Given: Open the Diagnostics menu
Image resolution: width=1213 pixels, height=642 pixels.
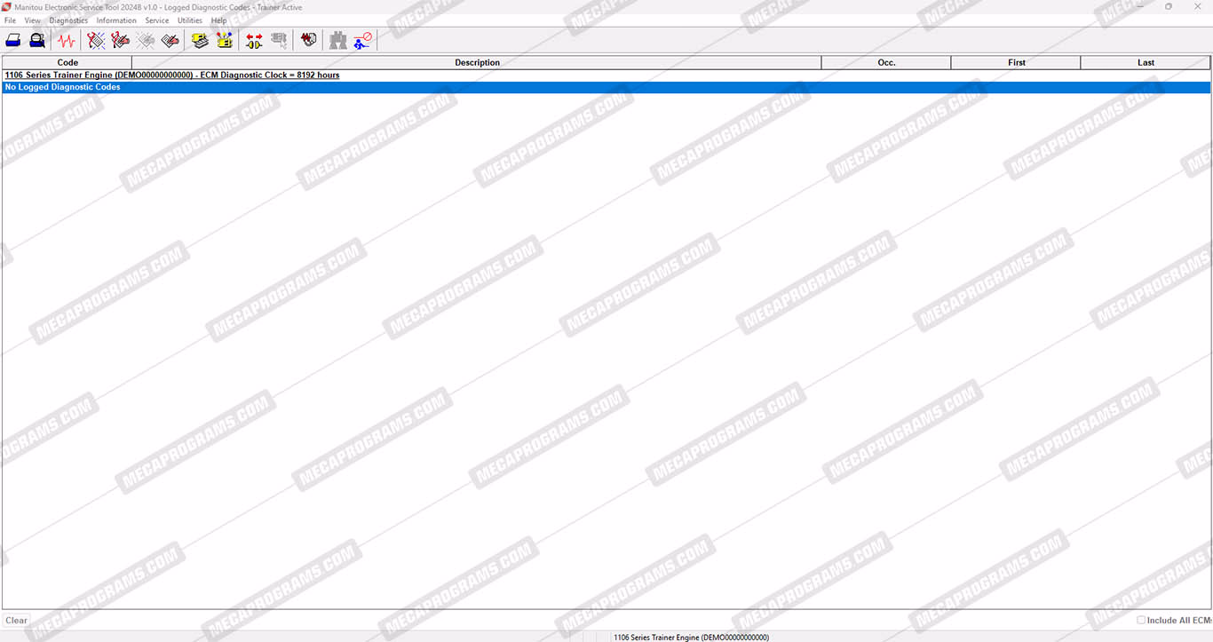Looking at the screenshot, I should 68,20.
